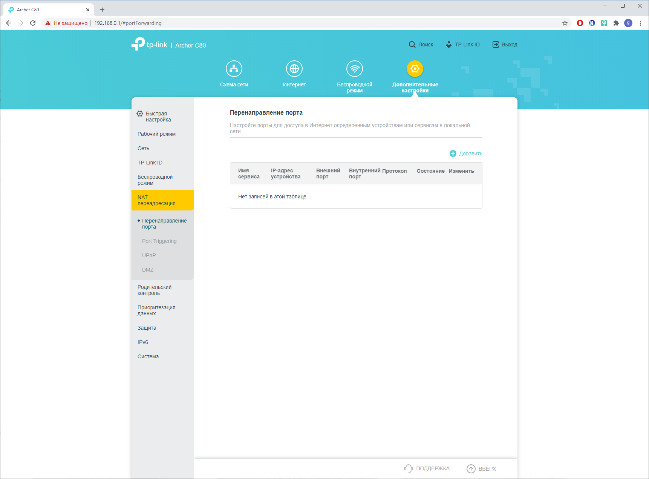Viewport: 649px width, 479px height.
Task: Open TP-Link ID in header
Action: (x=463, y=45)
